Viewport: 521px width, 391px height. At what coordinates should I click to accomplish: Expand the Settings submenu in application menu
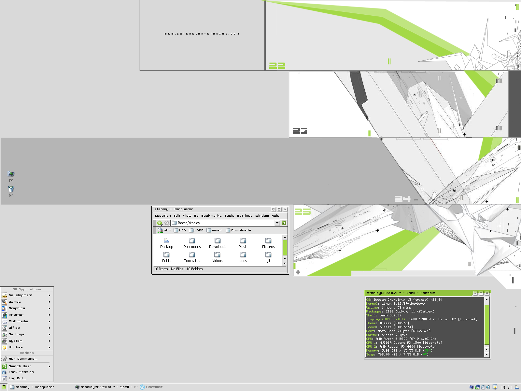click(27, 334)
